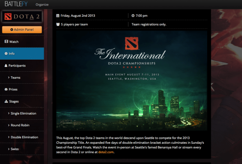Viewport: 242px width, 164px height.
Task: Open the Battlefy logo home link
Action: tap(16, 4)
